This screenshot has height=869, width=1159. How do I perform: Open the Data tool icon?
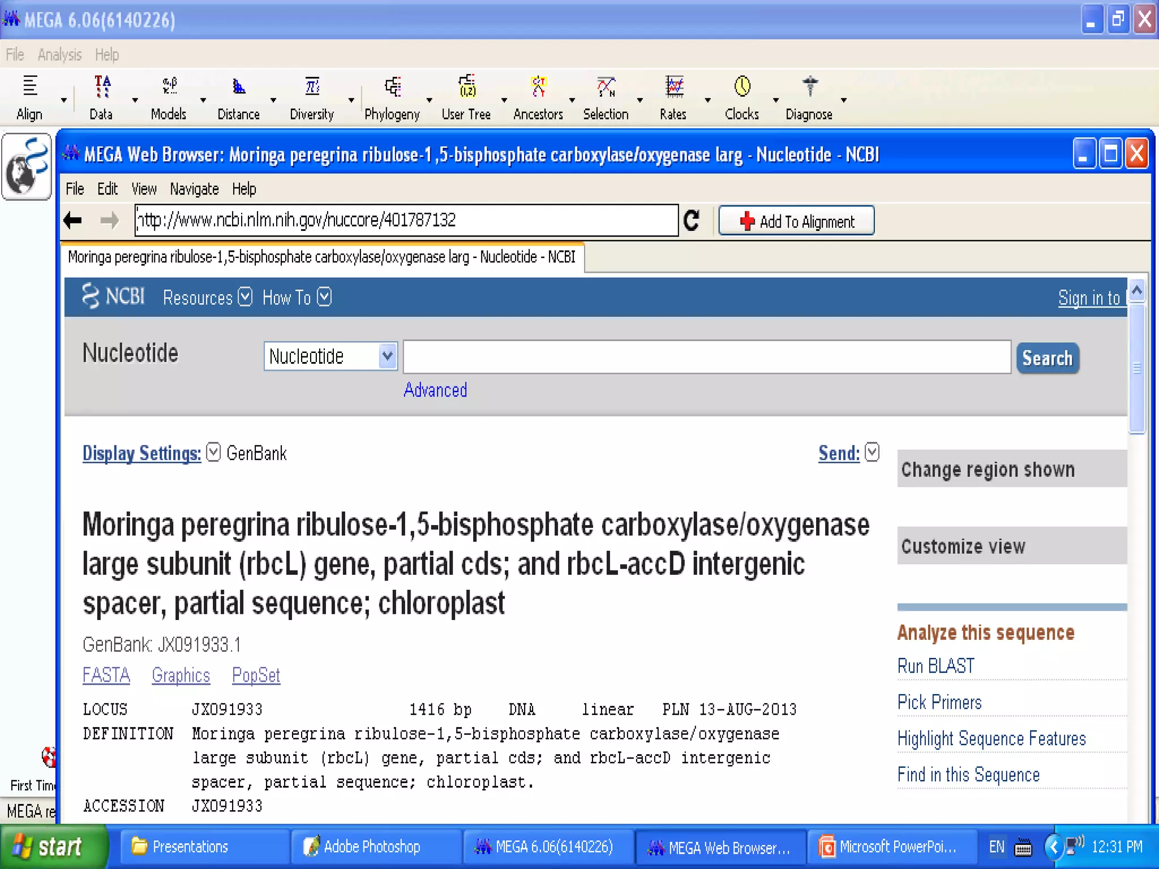click(x=101, y=98)
